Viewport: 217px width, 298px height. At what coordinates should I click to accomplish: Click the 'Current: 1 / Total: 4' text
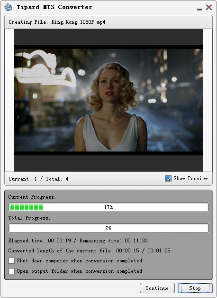point(38,179)
